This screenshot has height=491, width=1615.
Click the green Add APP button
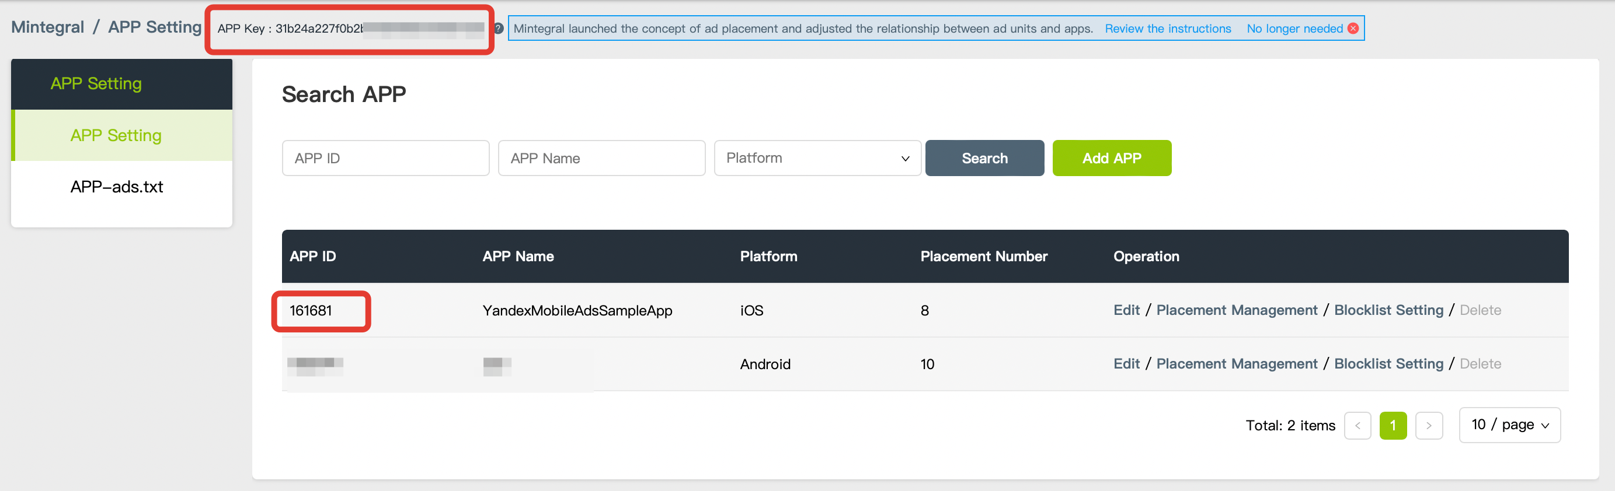coord(1111,159)
